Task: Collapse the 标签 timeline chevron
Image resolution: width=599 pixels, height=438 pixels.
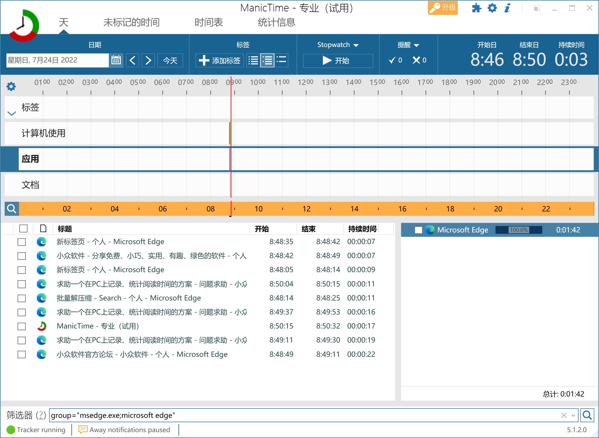Action: tap(11, 114)
